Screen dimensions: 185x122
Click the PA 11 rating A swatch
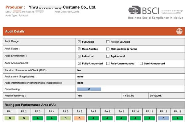[149, 118]
